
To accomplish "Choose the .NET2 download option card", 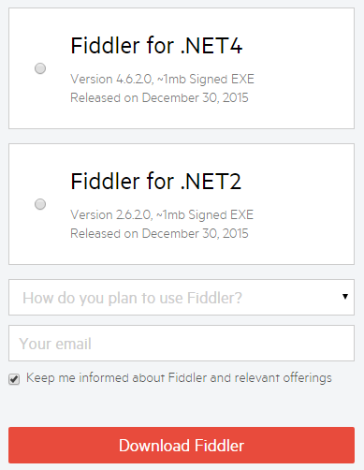I will click(x=182, y=204).
